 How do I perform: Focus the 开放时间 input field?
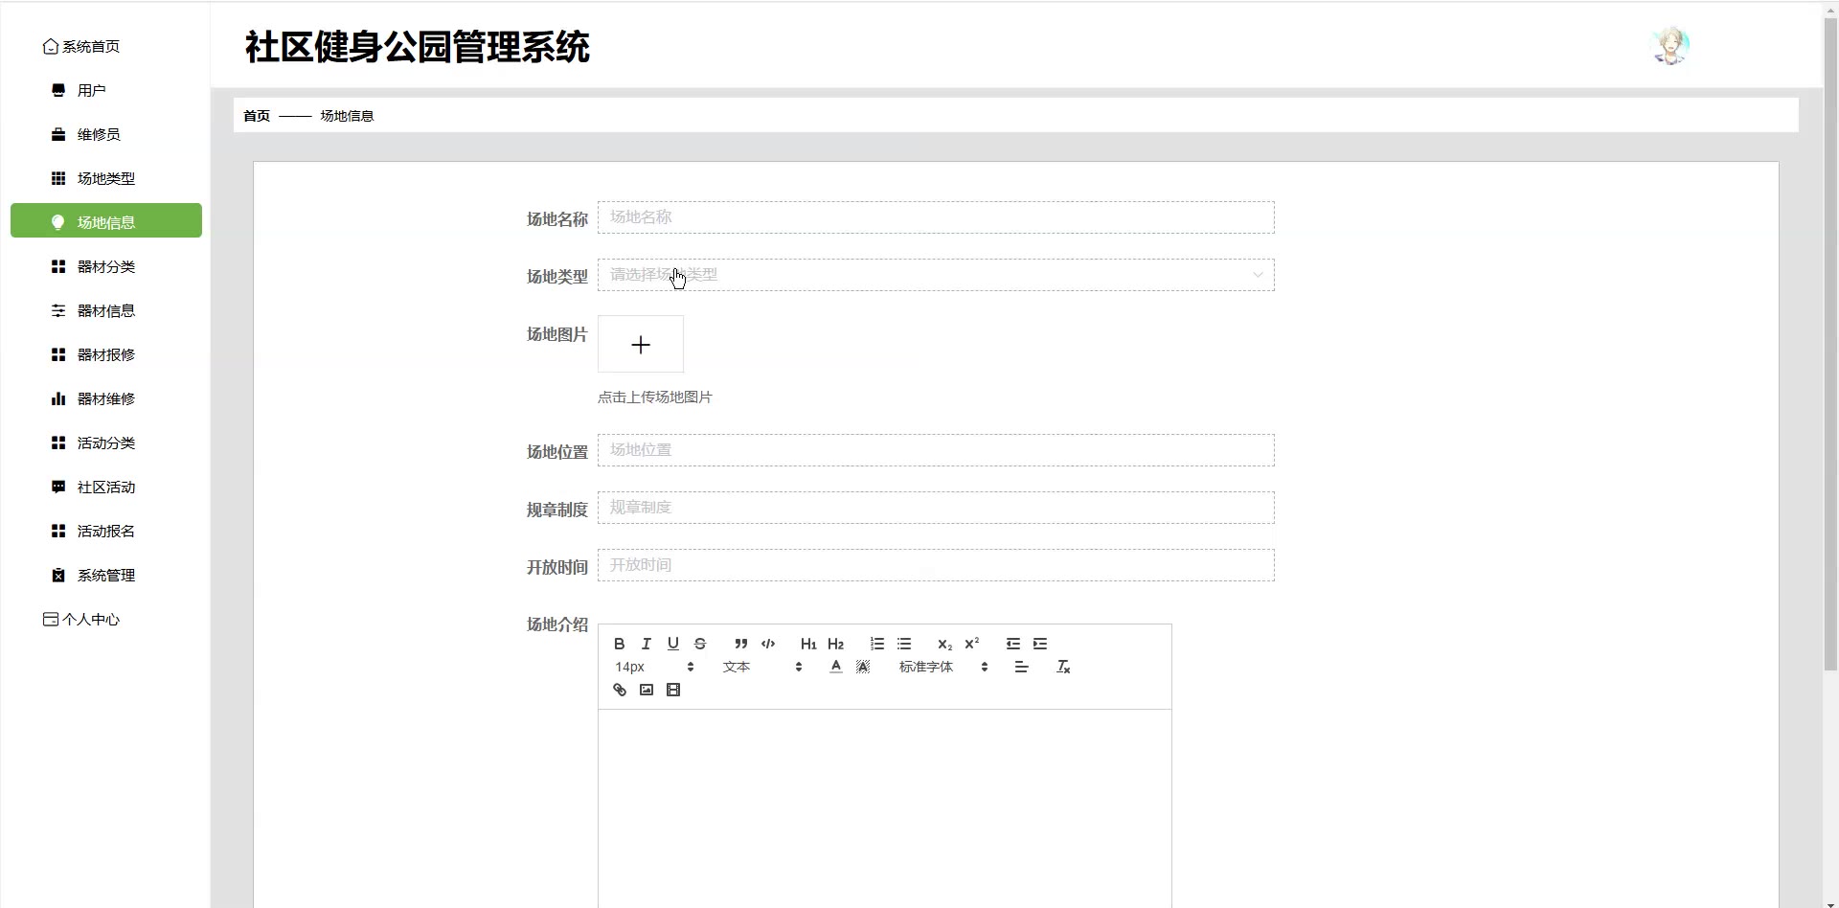[936, 565]
